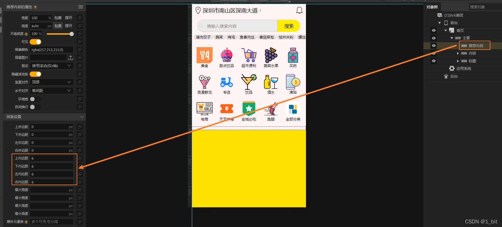
Task: Select the 超市便利 shopping cart icon
Action: click(x=249, y=55)
